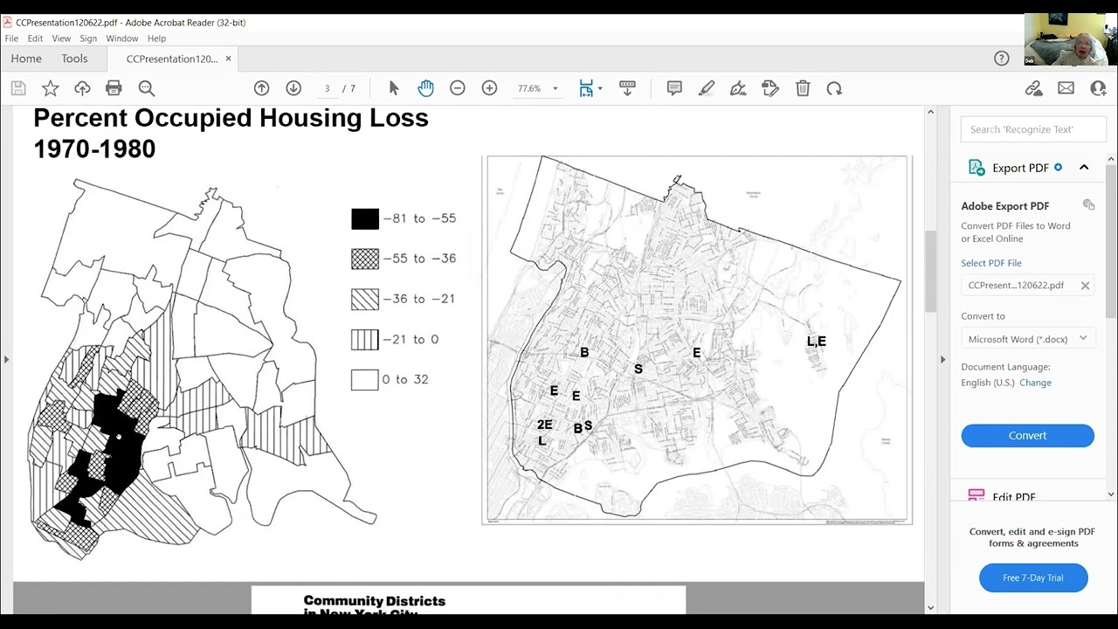Zoom out with the minus button
Viewport: 1118px width, 629px height.
point(457,88)
